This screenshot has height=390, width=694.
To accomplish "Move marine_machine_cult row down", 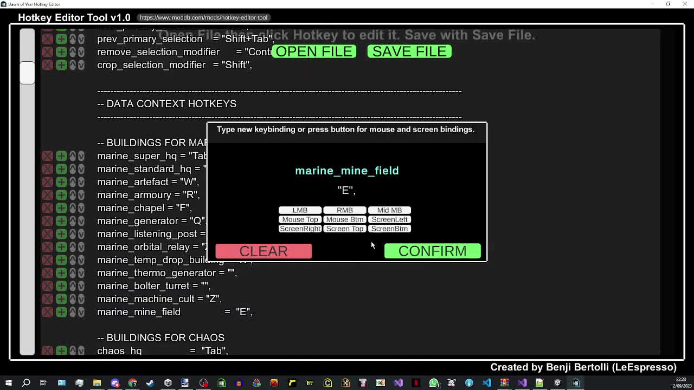I will pyautogui.click(x=81, y=299).
